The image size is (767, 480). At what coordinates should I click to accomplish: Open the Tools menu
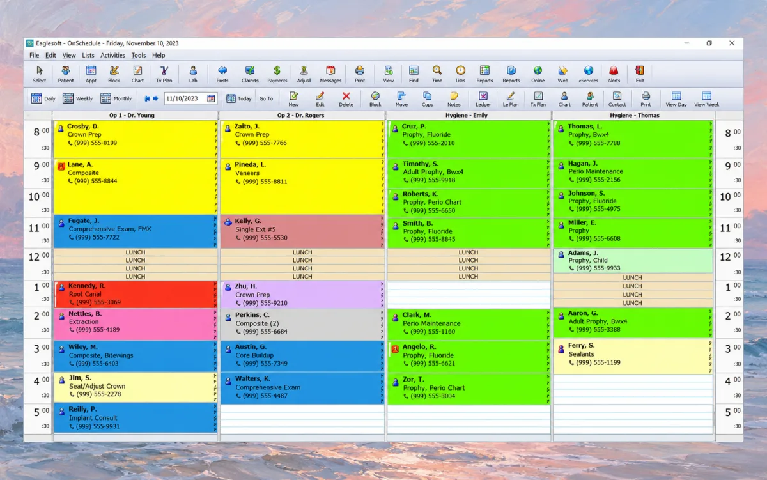pyautogui.click(x=139, y=56)
